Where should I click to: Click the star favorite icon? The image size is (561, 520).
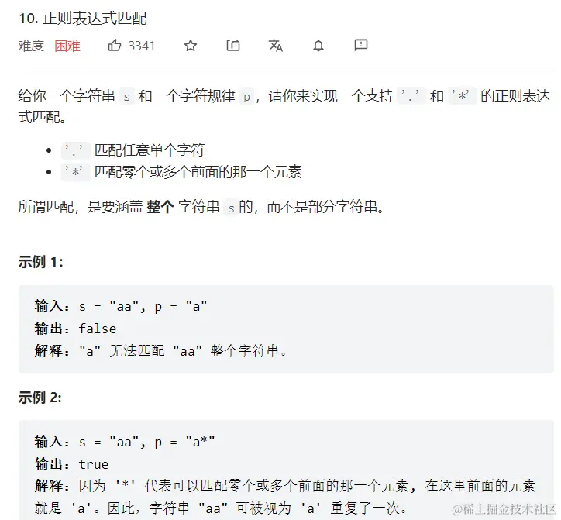191,46
